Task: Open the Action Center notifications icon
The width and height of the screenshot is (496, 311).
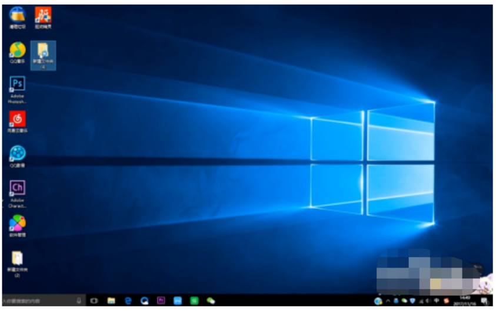Action: pyautogui.click(x=483, y=301)
